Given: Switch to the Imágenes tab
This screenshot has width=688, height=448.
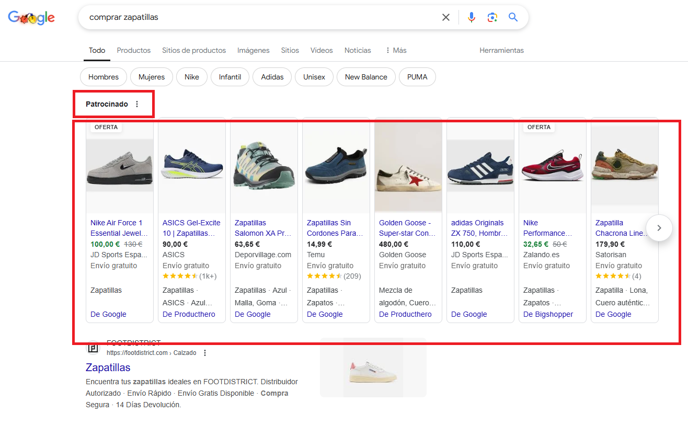Looking at the screenshot, I should click(x=254, y=50).
